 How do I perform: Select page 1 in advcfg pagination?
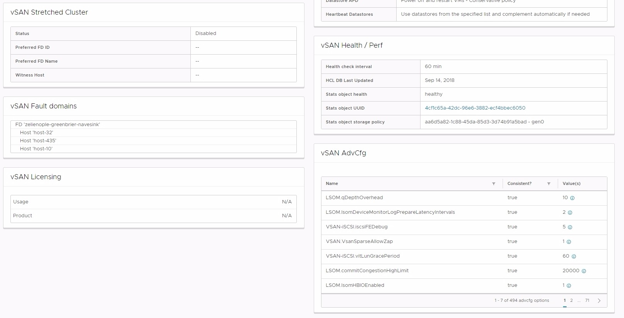[565, 301]
